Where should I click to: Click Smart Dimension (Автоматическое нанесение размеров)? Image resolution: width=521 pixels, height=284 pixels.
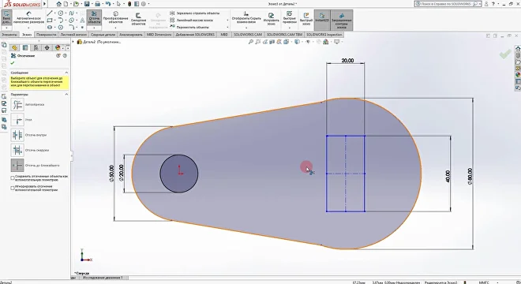click(28, 17)
